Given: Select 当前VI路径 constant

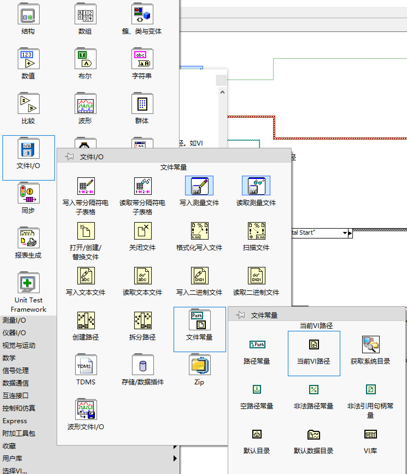Looking at the screenshot, I should (314, 345).
